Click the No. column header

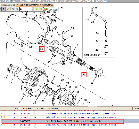point(17,108)
